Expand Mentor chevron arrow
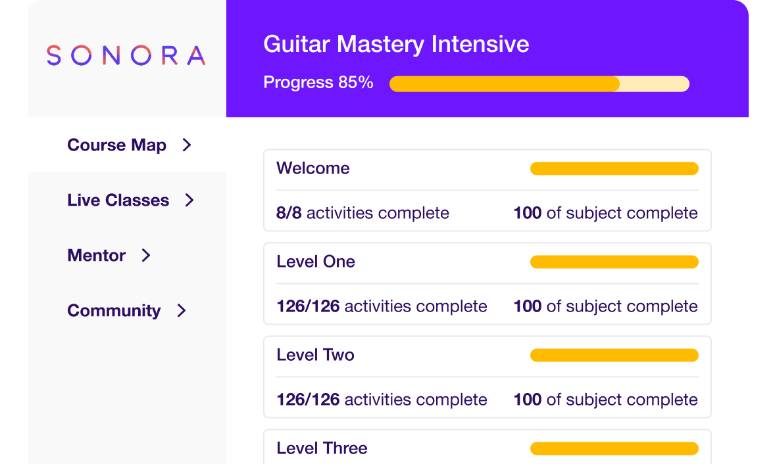This screenshot has width=775, height=464. coord(146,256)
